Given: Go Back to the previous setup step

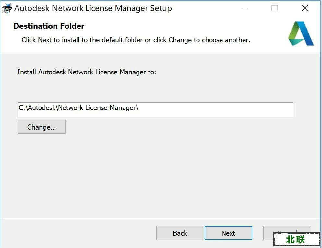Looking at the screenshot, I should 180,233.
